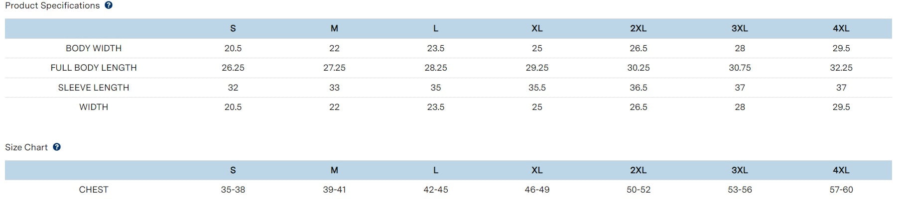Click chest value 35-38
The width and height of the screenshot is (899, 214).
[233, 190]
